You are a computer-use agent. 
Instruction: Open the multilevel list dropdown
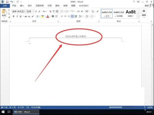point(73,11)
